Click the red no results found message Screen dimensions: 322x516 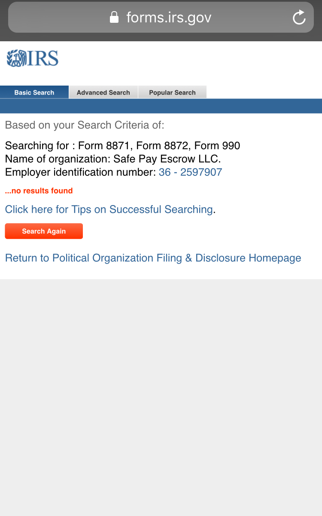click(x=39, y=190)
